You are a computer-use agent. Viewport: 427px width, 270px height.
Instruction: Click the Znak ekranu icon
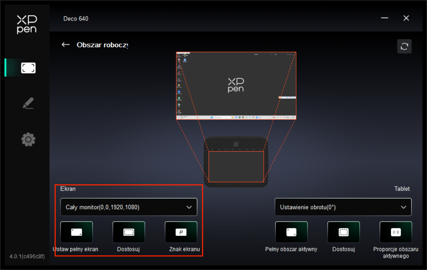pyautogui.click(x=181, y=232)
